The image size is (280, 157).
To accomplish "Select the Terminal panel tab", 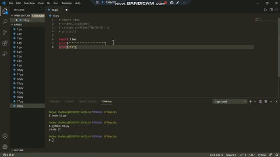I will click(x=107, y=102).
